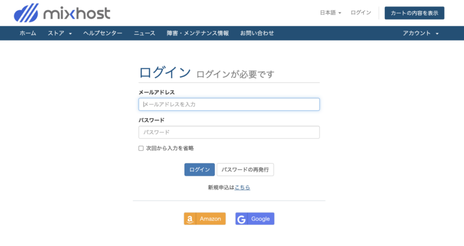This screenshot has width=464, height=246.
Task: Click the パスワードの再発行 button
Action: click(x=245, y=170)
